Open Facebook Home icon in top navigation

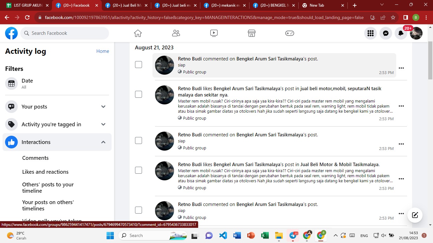(x=138, y=33)
